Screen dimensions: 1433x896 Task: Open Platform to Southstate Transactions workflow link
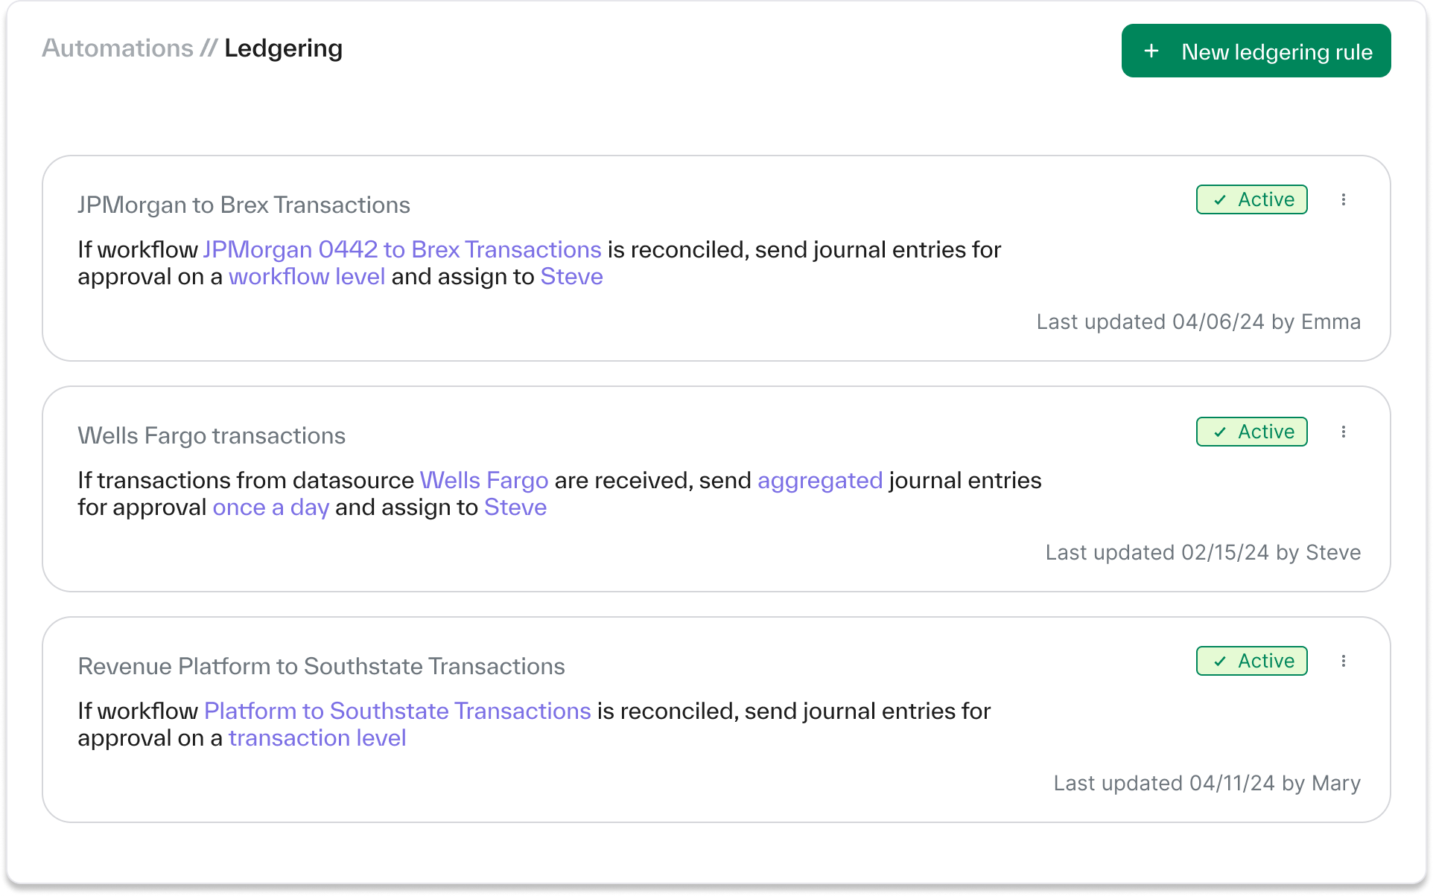pos(398,711)
